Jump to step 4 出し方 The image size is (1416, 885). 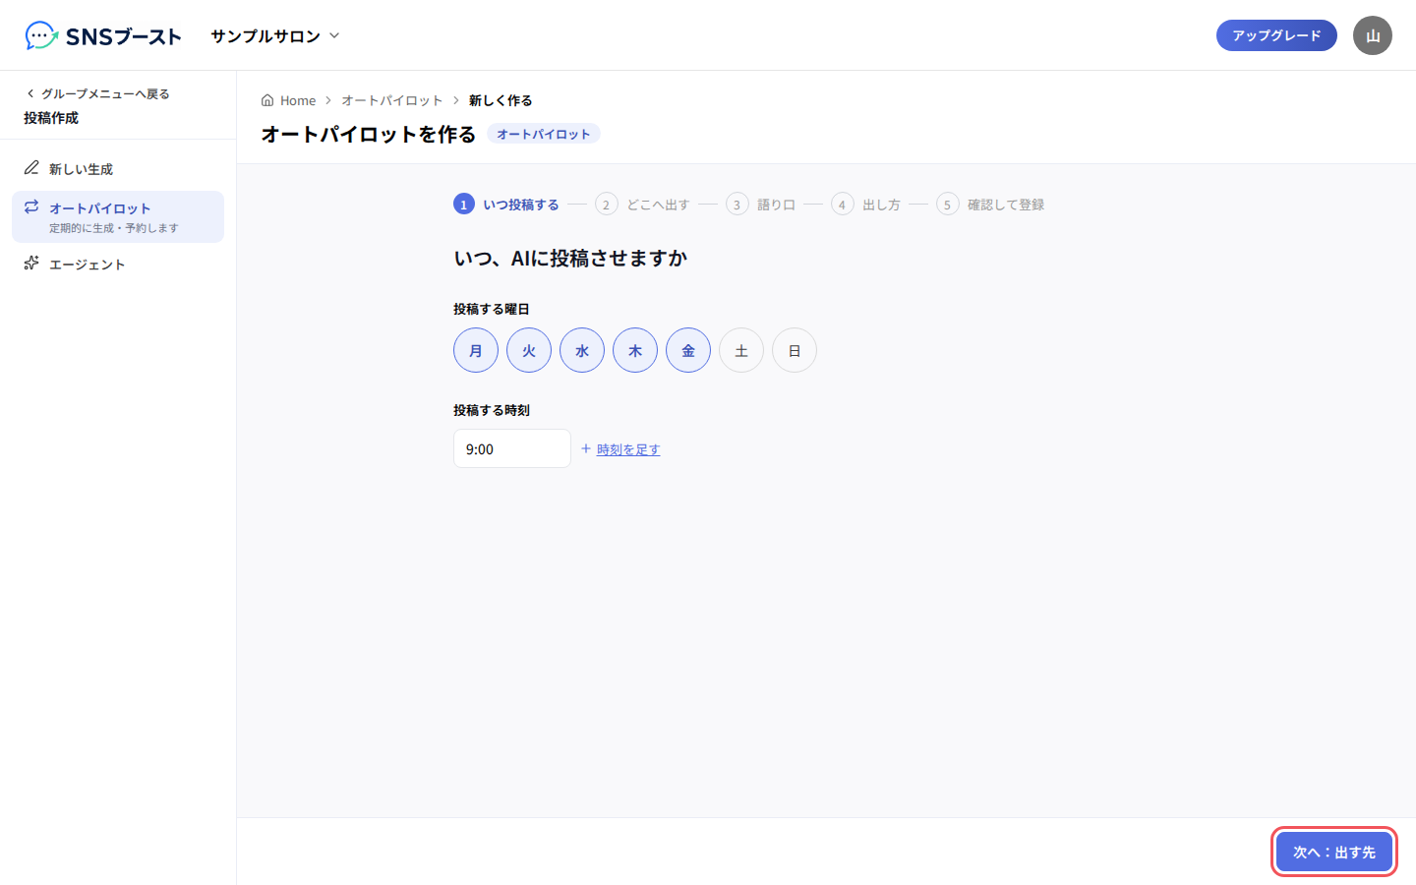pyautogui.click(x=865, y=205)
